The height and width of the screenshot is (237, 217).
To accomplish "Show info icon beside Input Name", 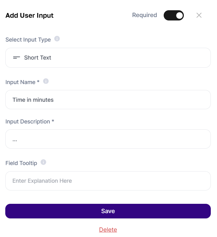I will click(46, 81).
